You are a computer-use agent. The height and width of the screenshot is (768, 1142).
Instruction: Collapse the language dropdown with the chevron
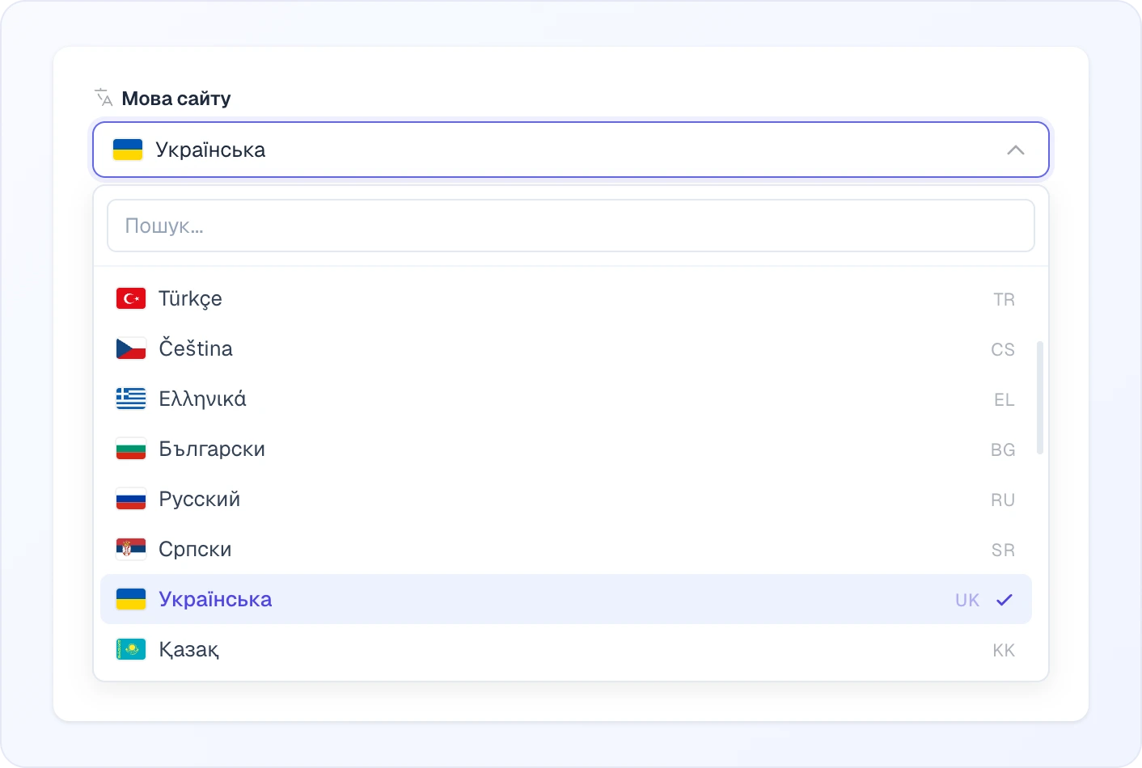pos(1016,150)
